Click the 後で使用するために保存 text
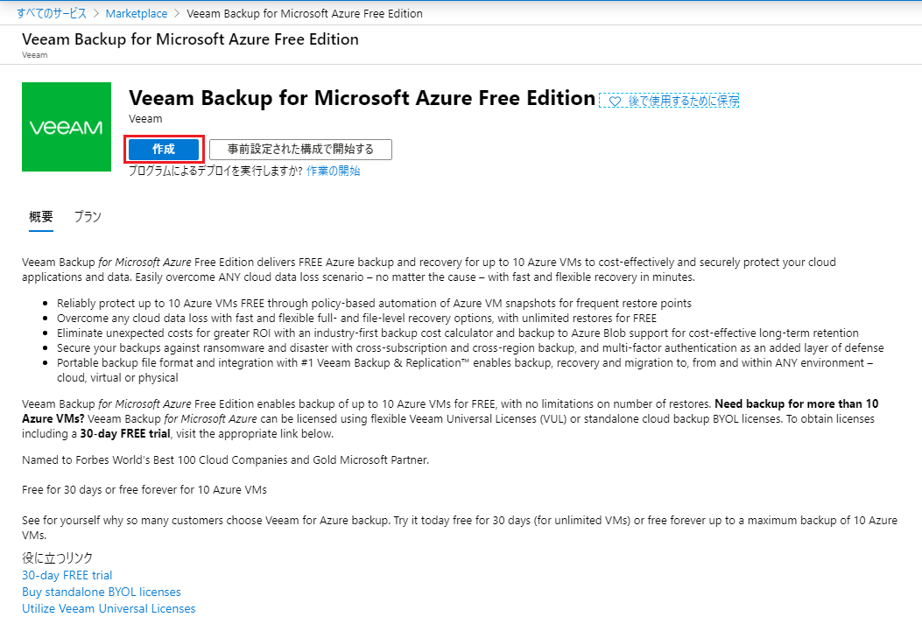922x631 pixels. coord(683,101)
